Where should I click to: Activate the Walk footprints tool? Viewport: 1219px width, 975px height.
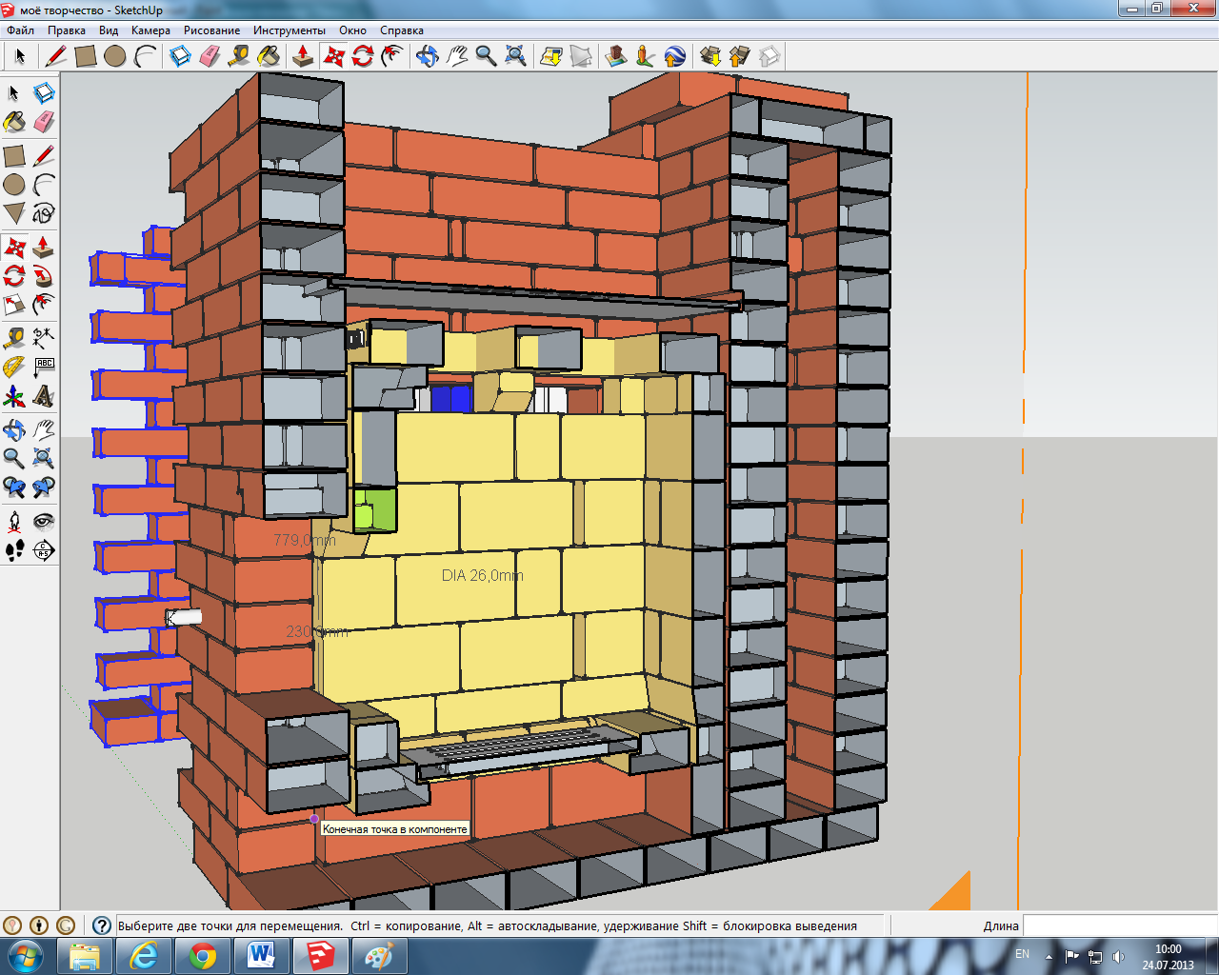click(14, 550)
